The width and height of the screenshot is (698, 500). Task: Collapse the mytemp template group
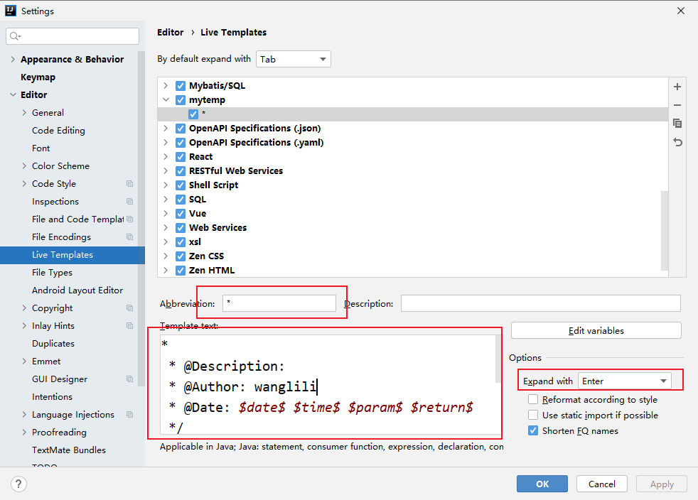coord(166,100)
